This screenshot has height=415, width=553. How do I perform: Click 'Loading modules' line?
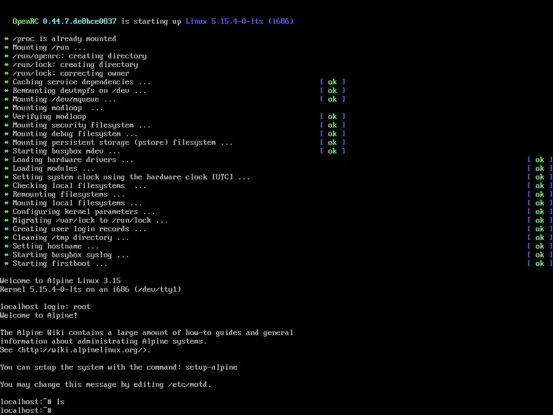pos(53,169)
